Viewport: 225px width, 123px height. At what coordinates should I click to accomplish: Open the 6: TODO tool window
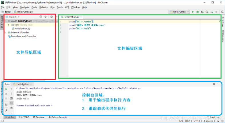click(24, 117)
